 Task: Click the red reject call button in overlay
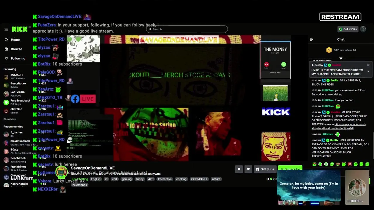click(266, 64)
